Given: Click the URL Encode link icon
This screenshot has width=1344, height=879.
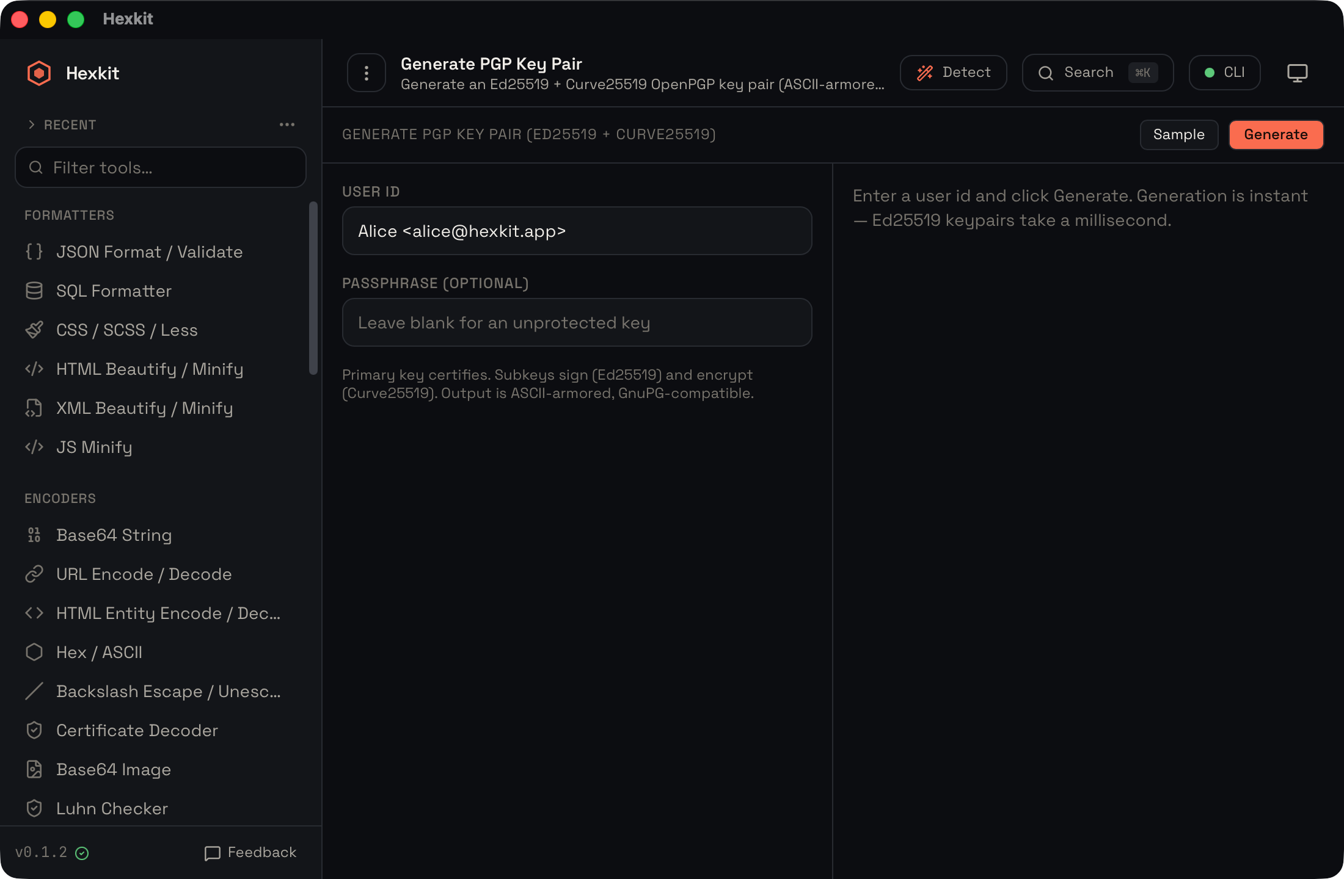Looking at the screenshot, I should click(34, 574).
